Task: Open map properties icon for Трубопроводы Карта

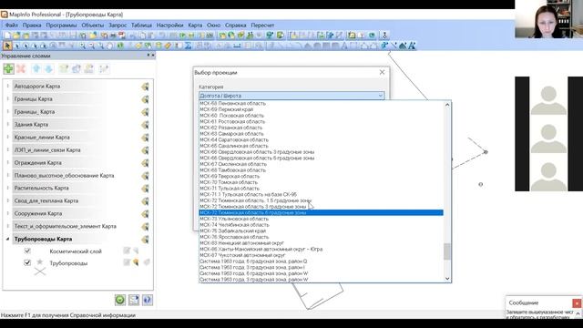Action: (145, 239)
